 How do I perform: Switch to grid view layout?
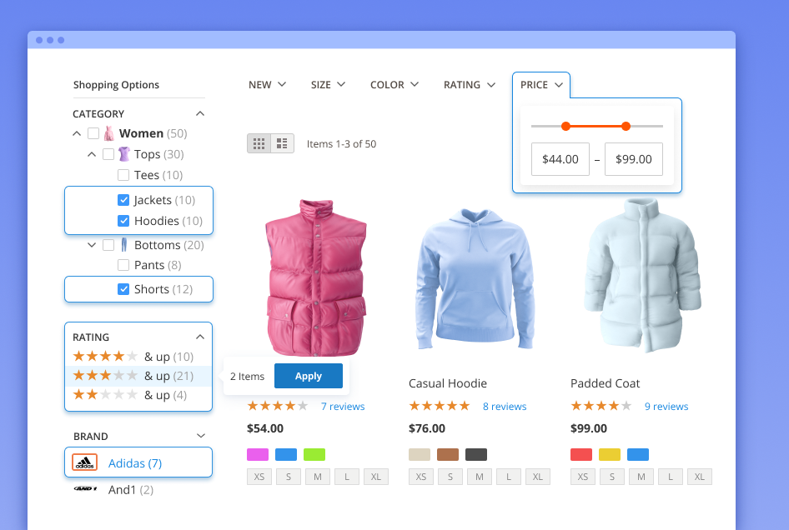[x=259, y=143]
